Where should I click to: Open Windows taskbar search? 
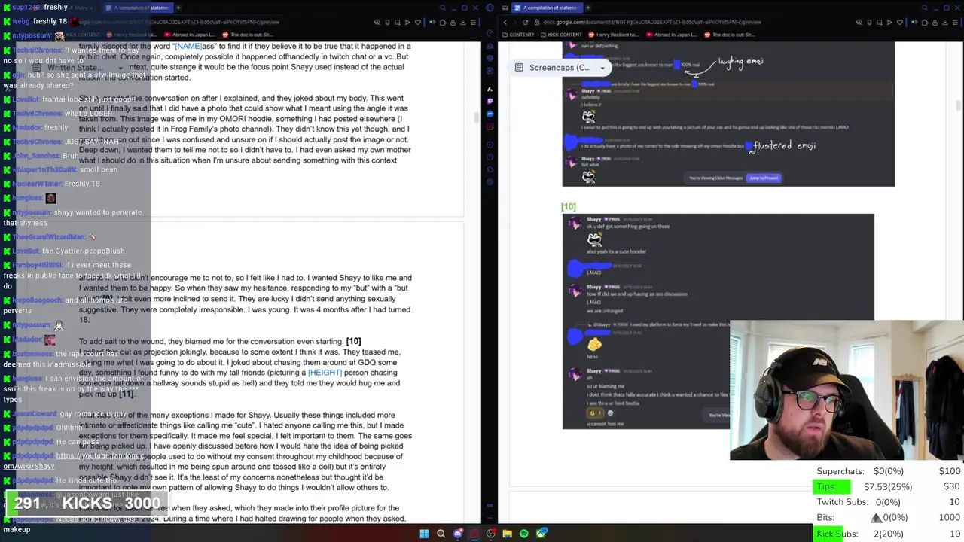441,534
